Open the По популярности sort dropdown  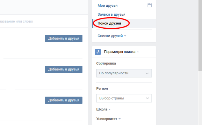tap(124, 73)
